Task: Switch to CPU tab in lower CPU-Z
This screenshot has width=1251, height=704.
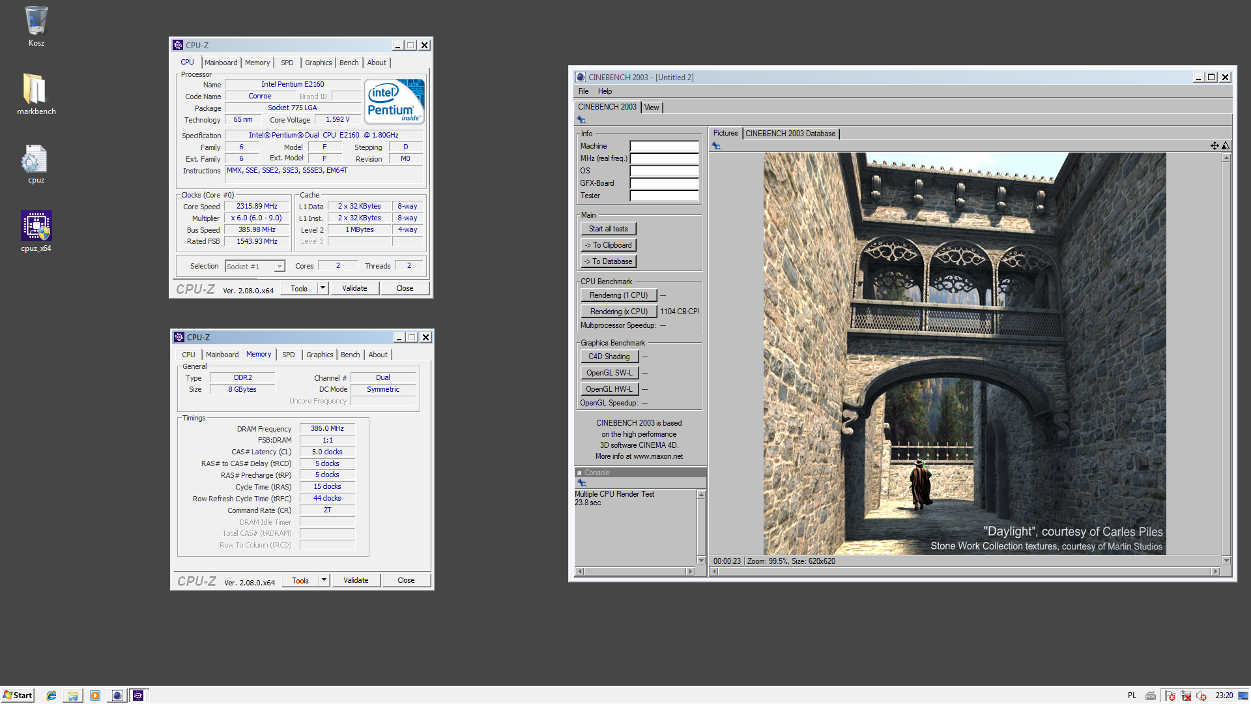Action: coord(188,355)
